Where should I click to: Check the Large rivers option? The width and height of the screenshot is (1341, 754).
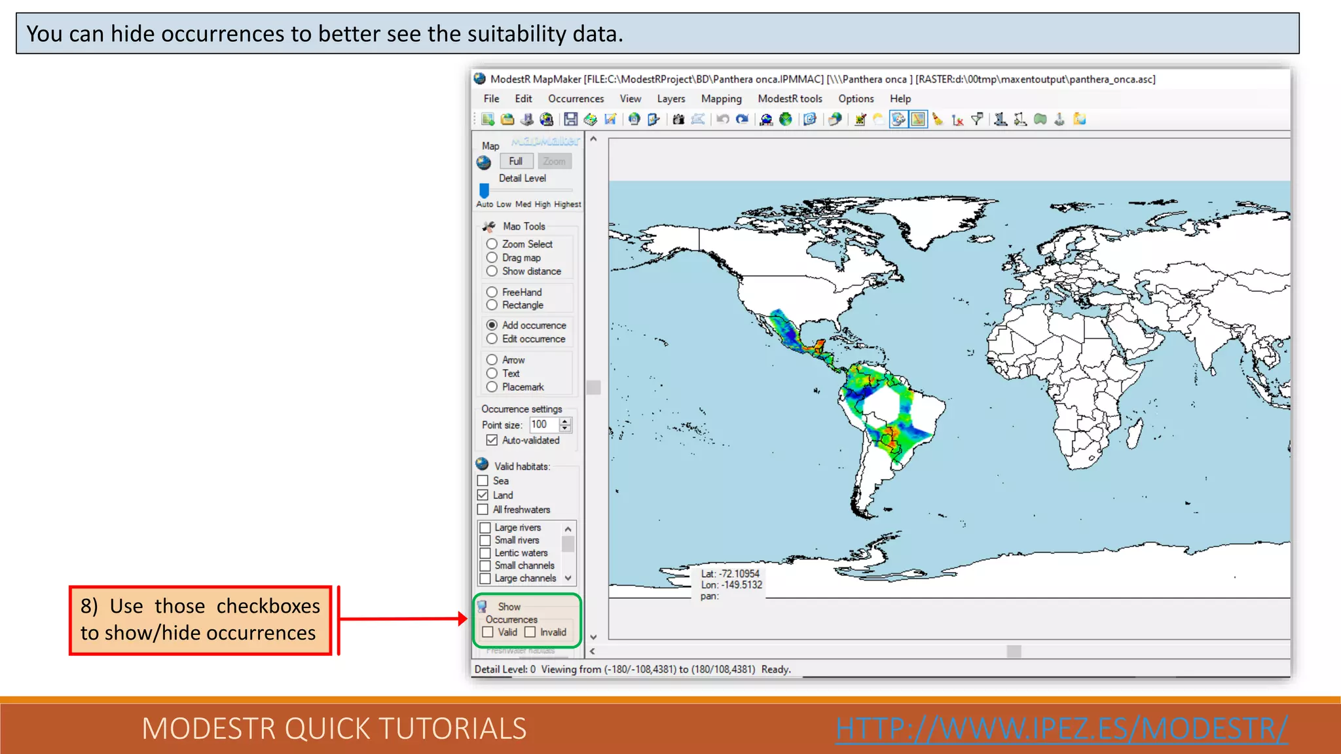pos(485,528)
